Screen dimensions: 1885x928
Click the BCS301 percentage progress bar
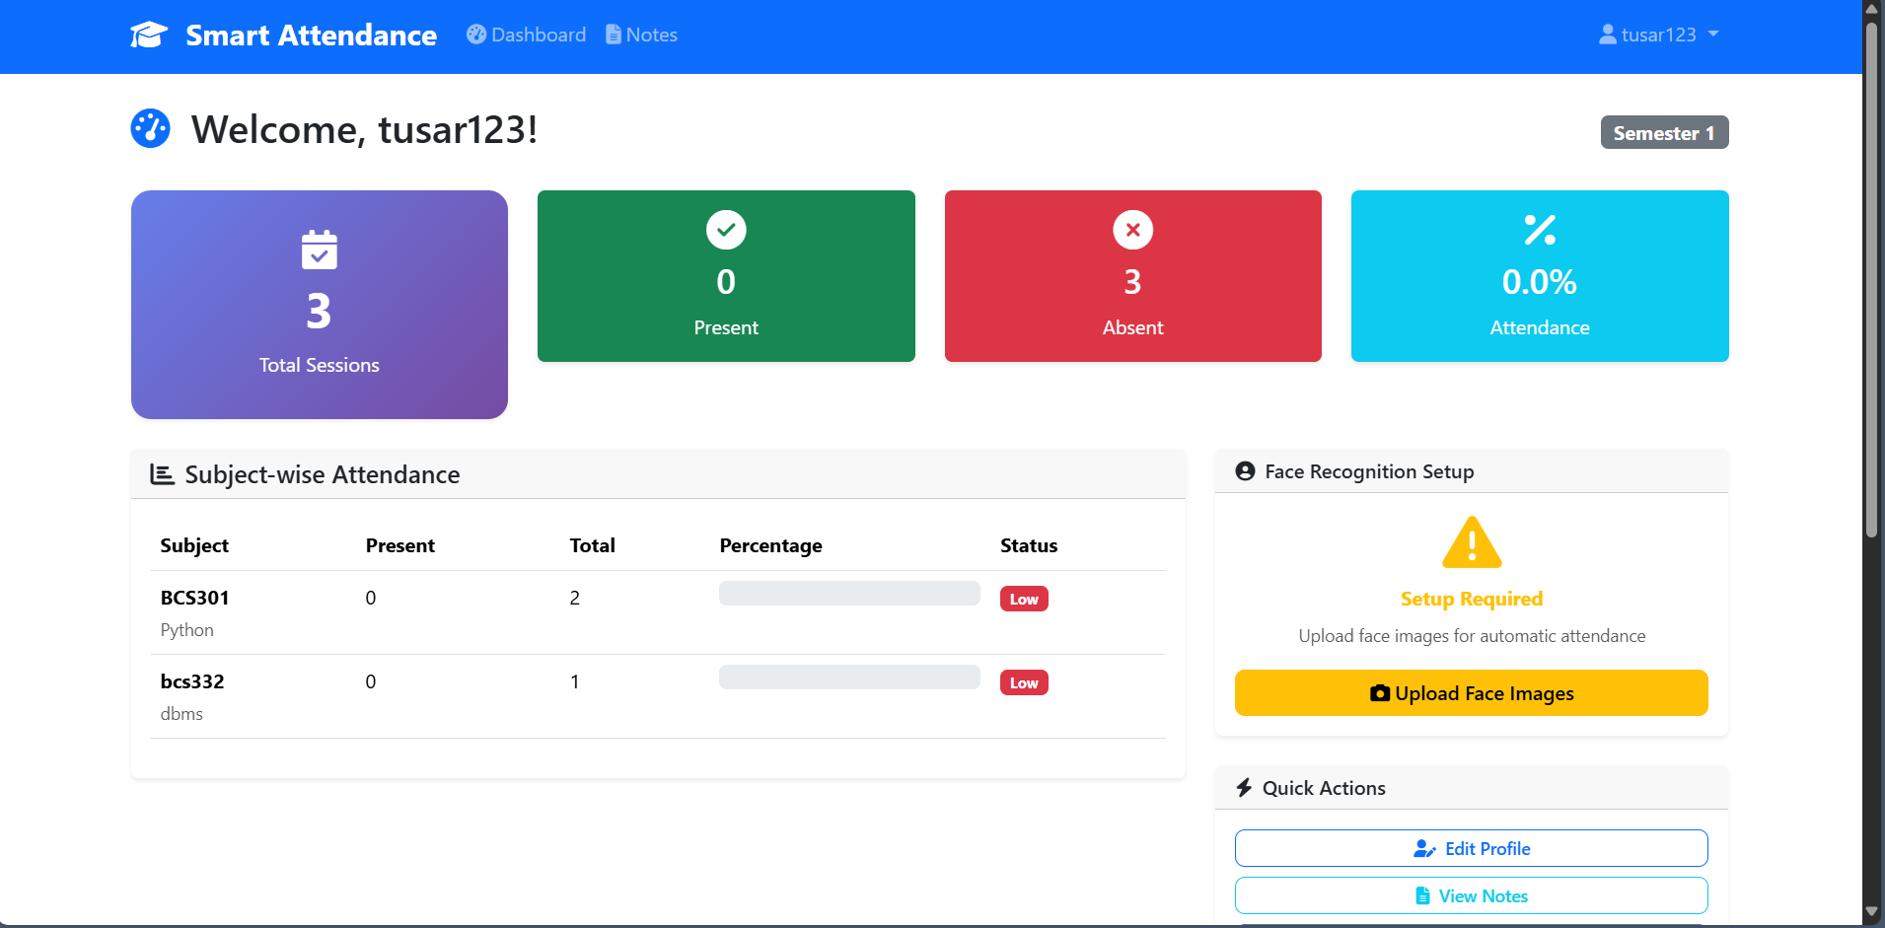[x=848, y=593]
